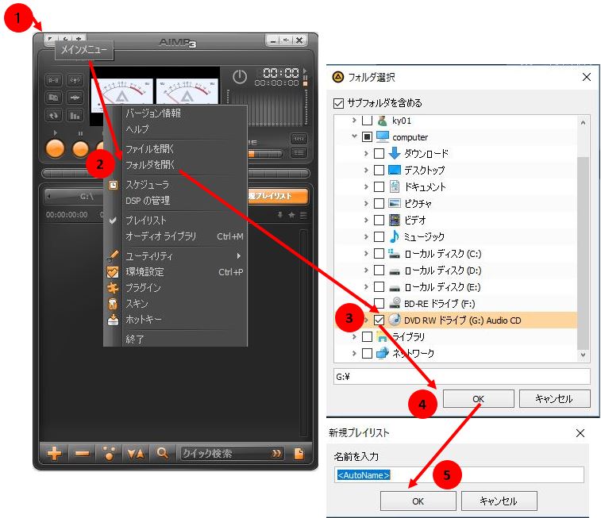The width and height of the screenshot is (601, 518).
Task: Expand the ネットワーク tree node
Action: 355,353
